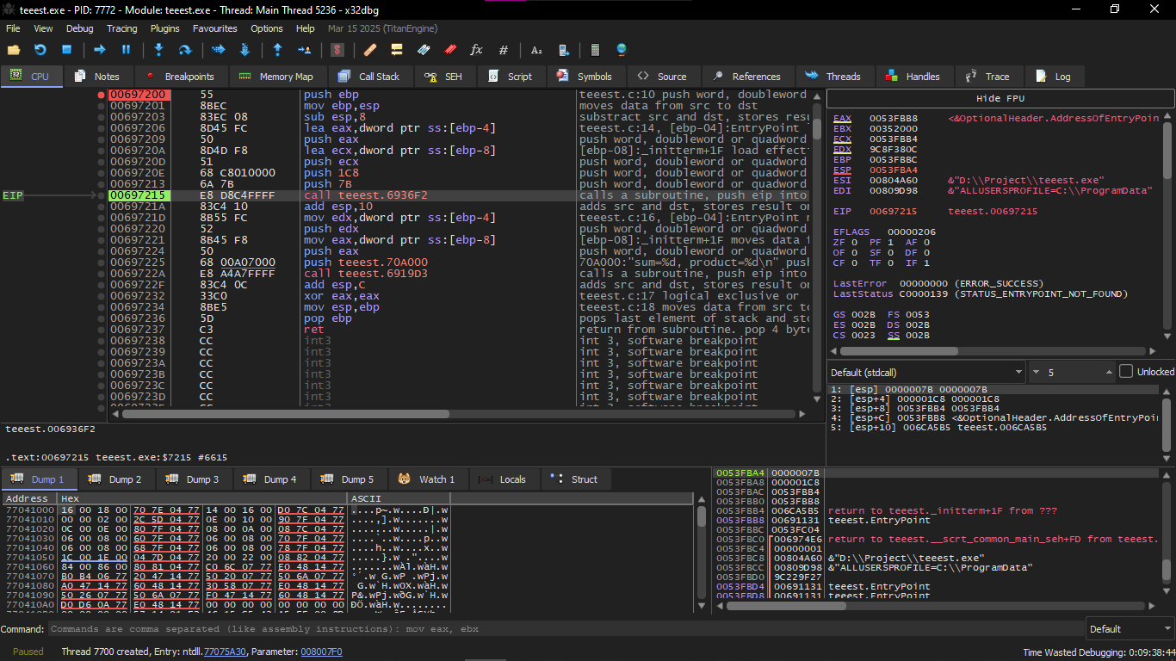
Task: Open the Scylla 'S' toolbar icon
Action: click(337, 50)
